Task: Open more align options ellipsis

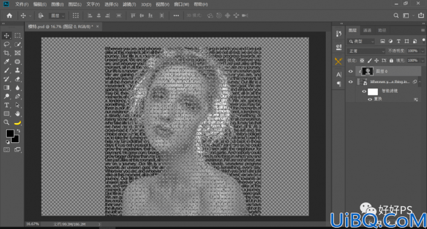Action: 176,16
